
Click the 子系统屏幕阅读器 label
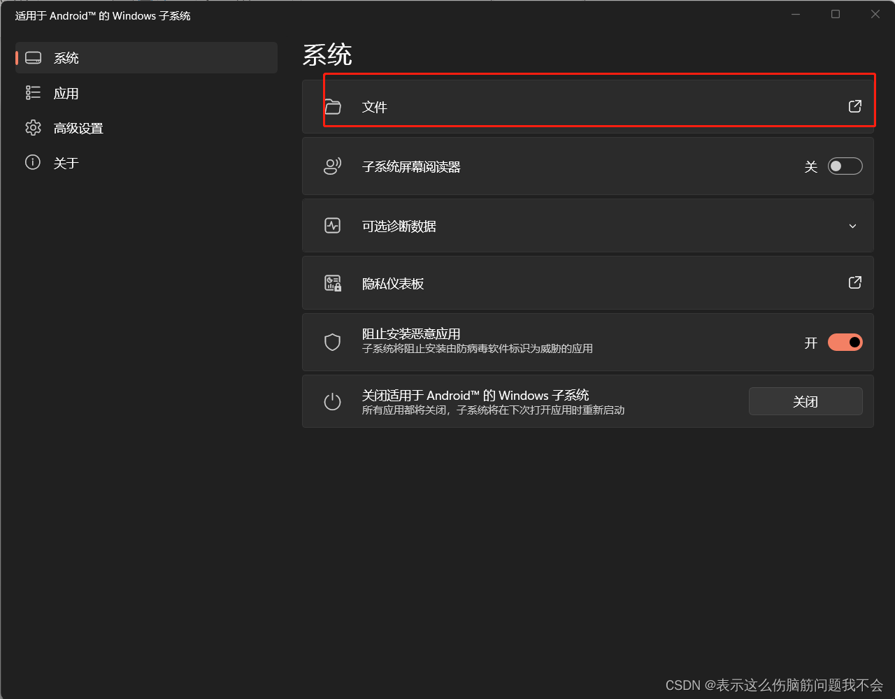point(411,167)
